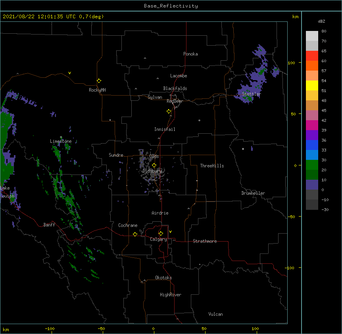
Task: Click the yellow V marker east of Calgary
Action: pyautogui.click(x=170, y=232)
